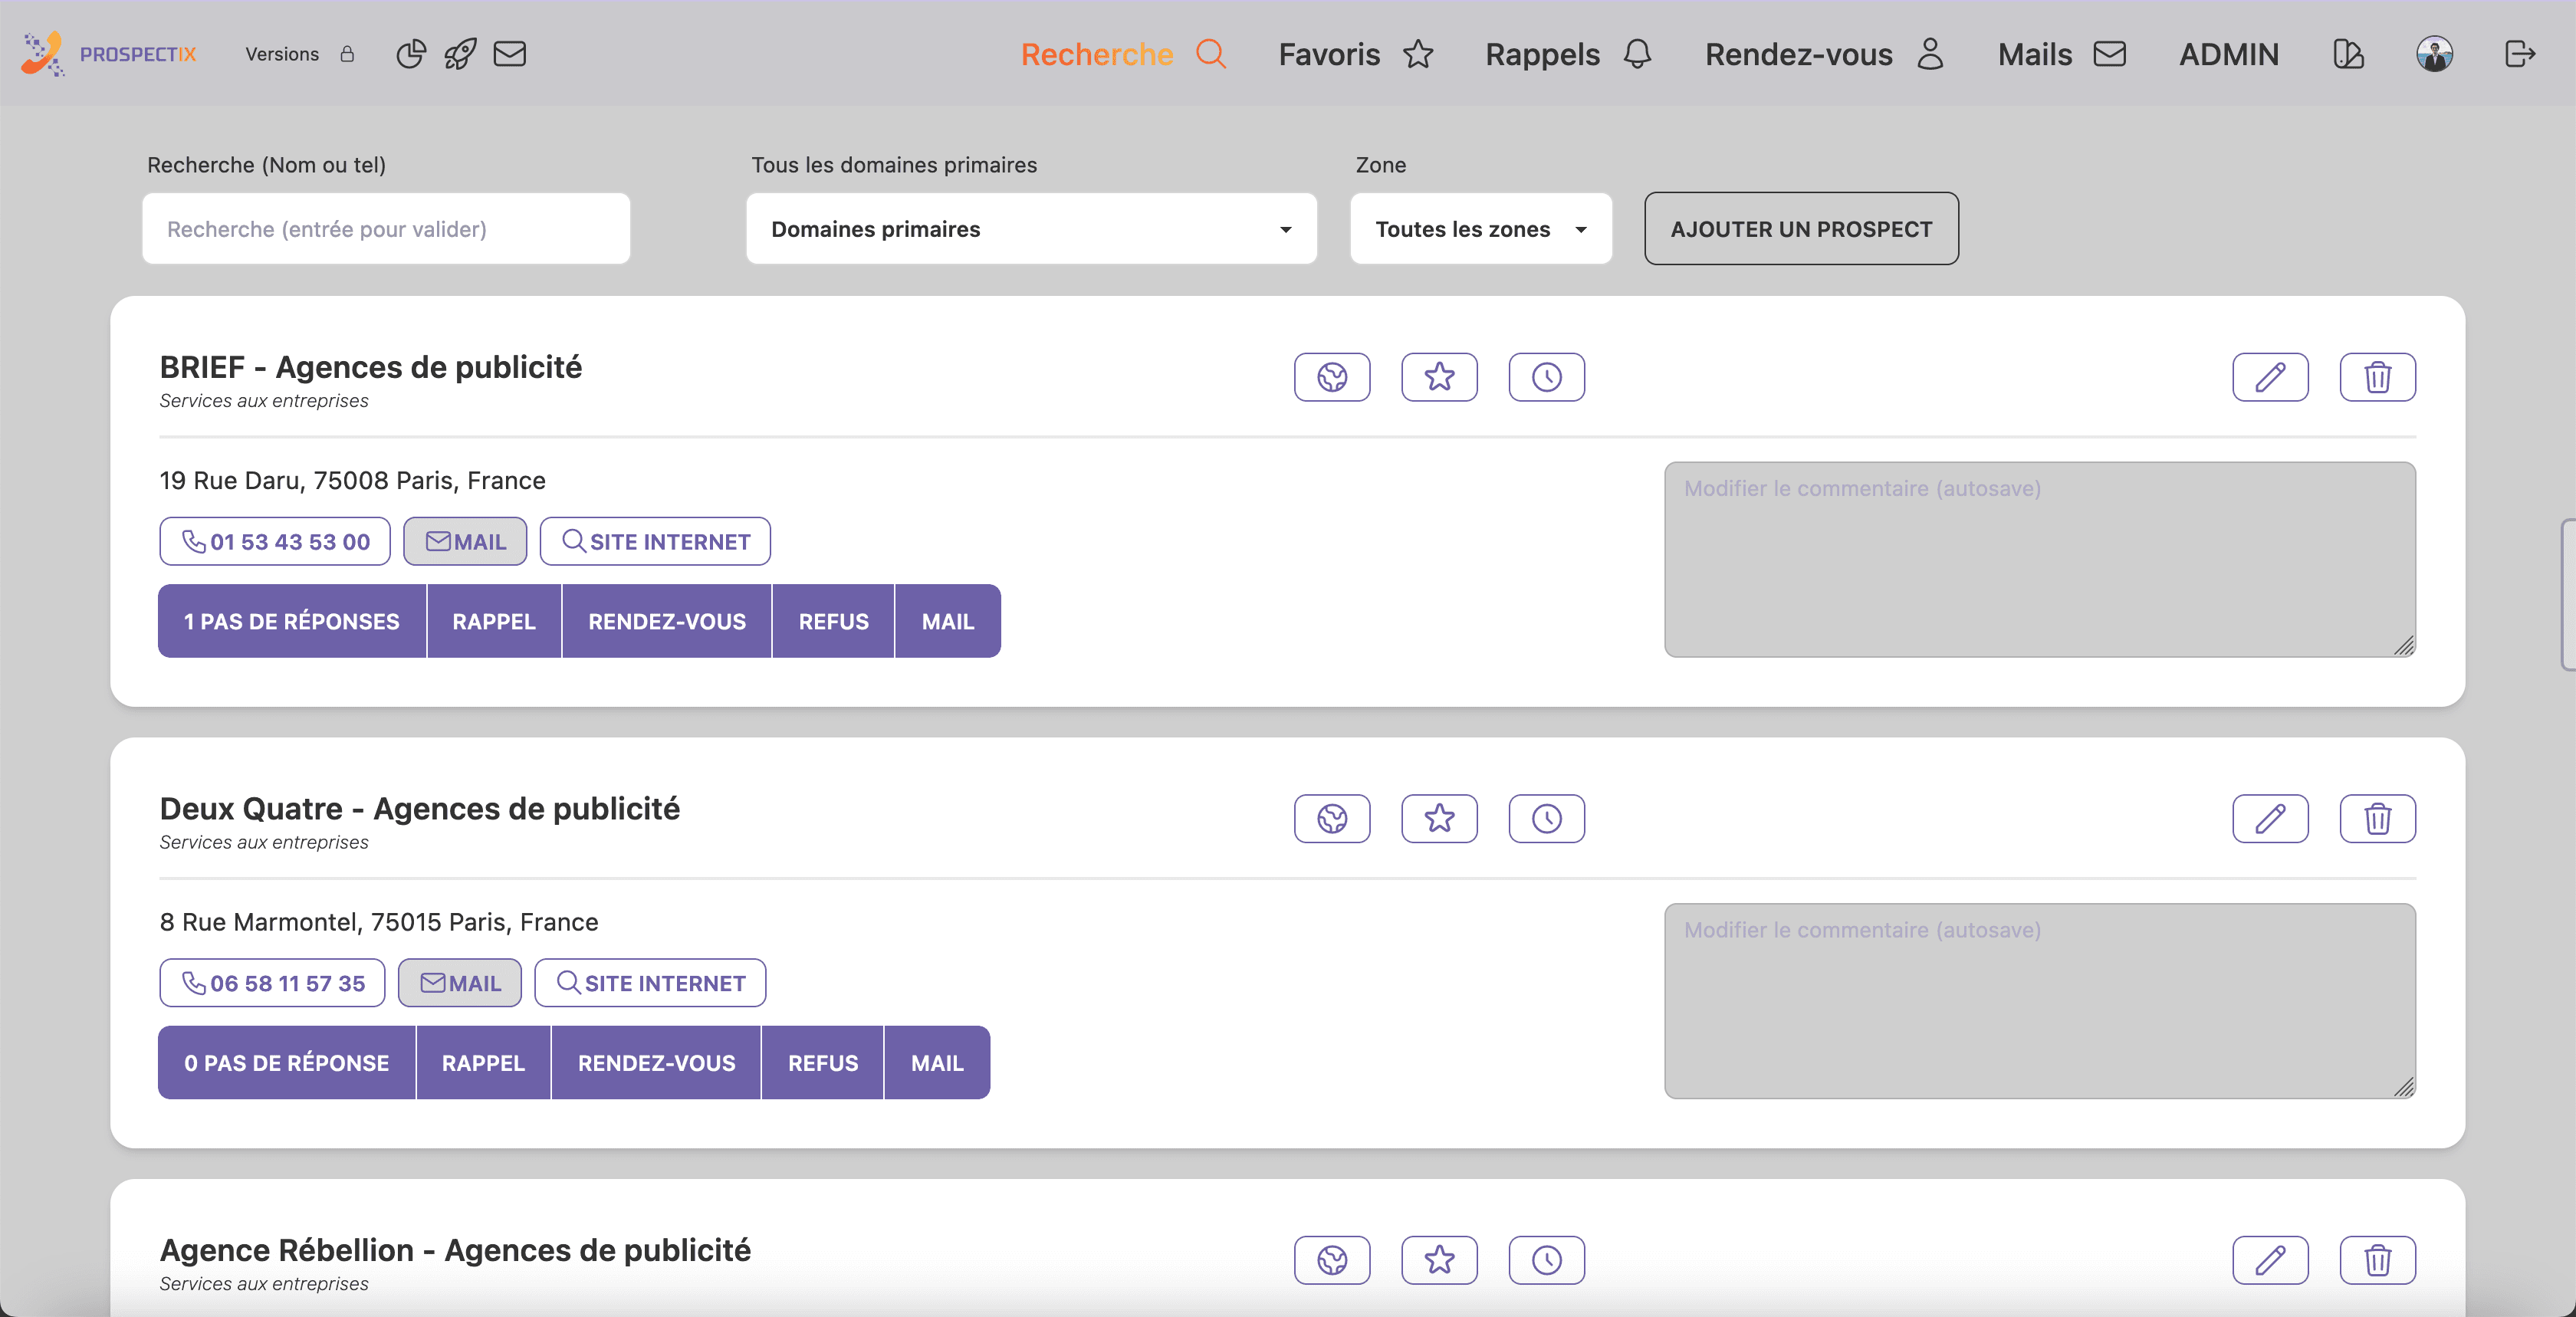Click Deux Quatre - Agences de publicité title

(419, 808)
